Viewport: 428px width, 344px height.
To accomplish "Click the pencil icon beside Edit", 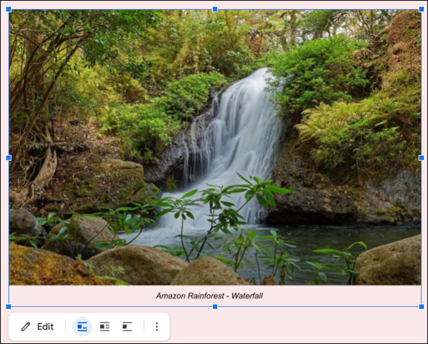I will (x=26, y=327).
